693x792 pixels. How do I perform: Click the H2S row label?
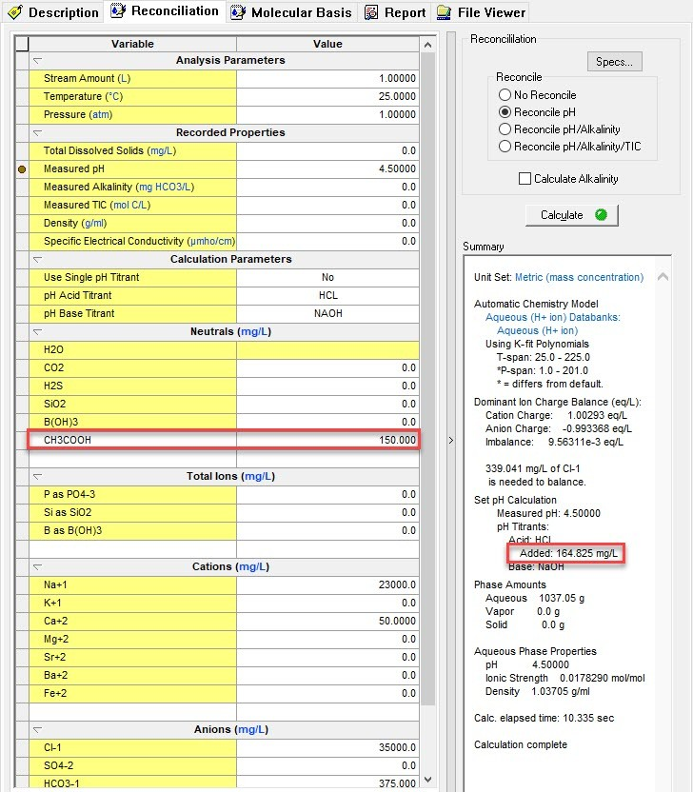point(132,386)
